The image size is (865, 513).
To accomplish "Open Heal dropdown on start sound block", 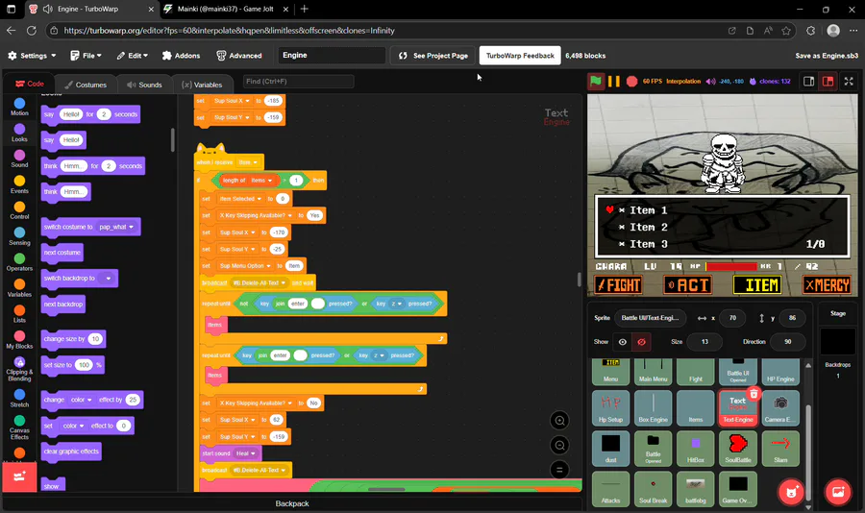I will click(246, 453).
